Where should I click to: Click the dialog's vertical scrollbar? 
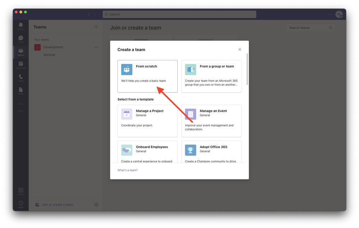click(x=247, y=69)
